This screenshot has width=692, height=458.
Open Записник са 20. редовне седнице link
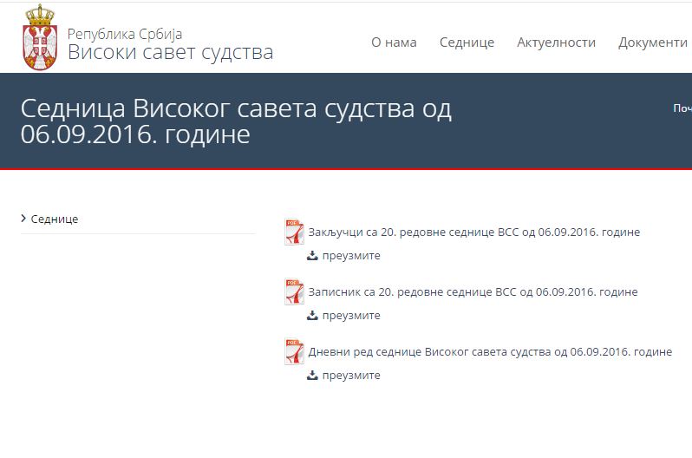click(473, 292)
